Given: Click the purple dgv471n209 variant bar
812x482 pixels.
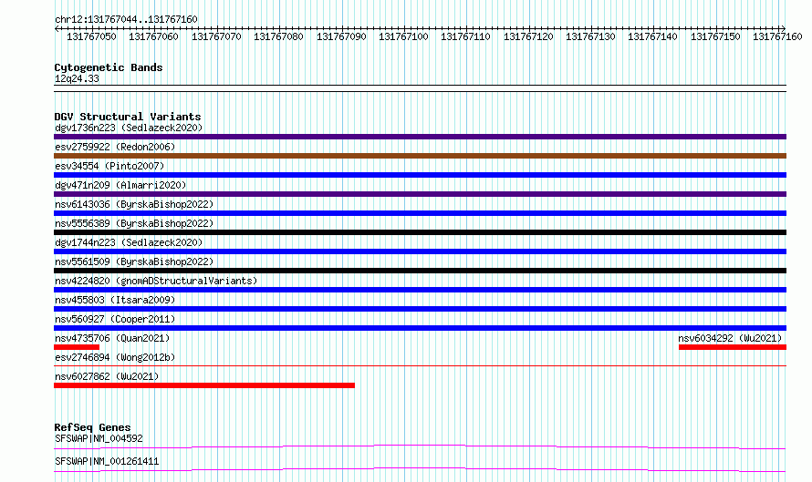Looking at the screenshot, I should [420, 194].
